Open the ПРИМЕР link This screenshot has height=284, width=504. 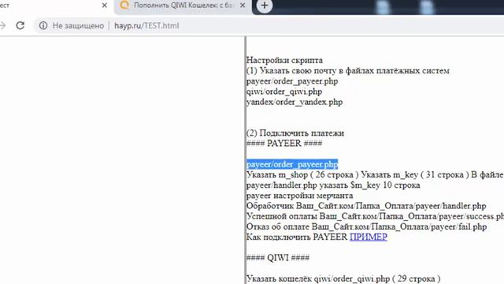pyautogui.click(x=369, y=237)
